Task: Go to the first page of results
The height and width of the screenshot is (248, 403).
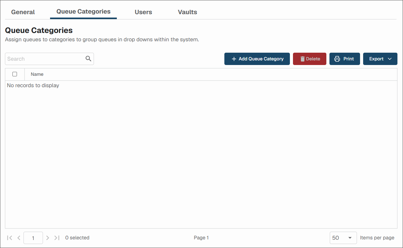Action: (10, 238)
